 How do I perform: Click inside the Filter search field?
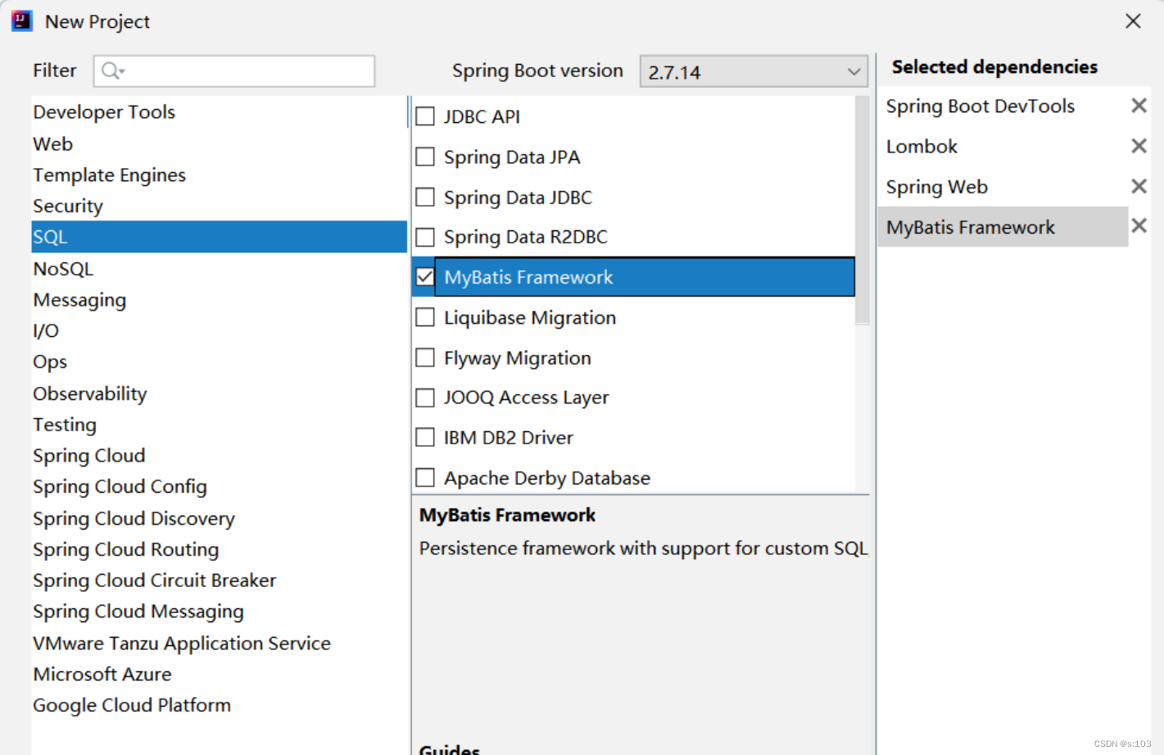234,71
